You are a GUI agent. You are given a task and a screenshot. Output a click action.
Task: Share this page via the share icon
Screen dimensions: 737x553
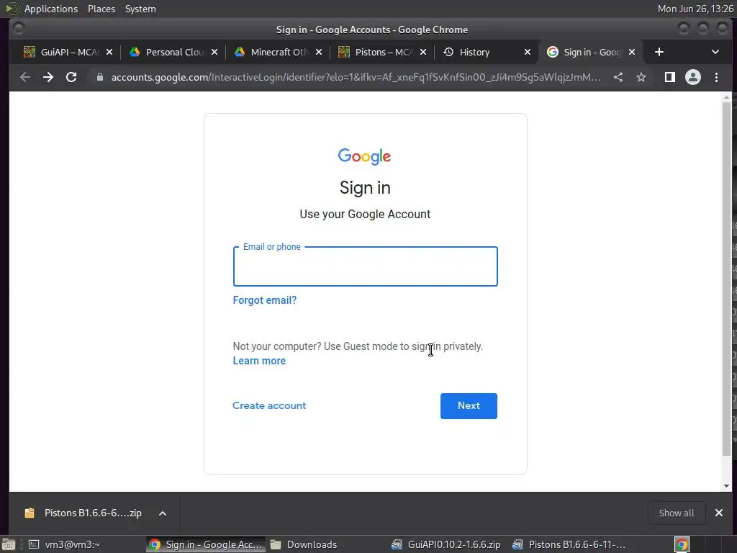(x=618, y=77)
